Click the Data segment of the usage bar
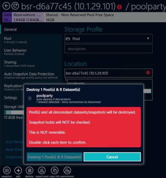The image size is (166, 178). (7, 17)
